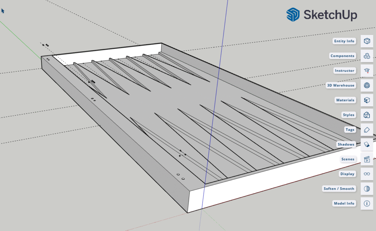The image size is (376, 231).
Task: Toggle the Shadows panel icon
Action: click(366, 144)
